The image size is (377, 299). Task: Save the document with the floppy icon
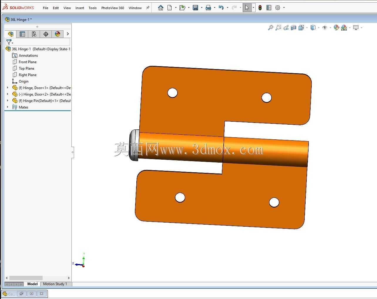(195, 8)
